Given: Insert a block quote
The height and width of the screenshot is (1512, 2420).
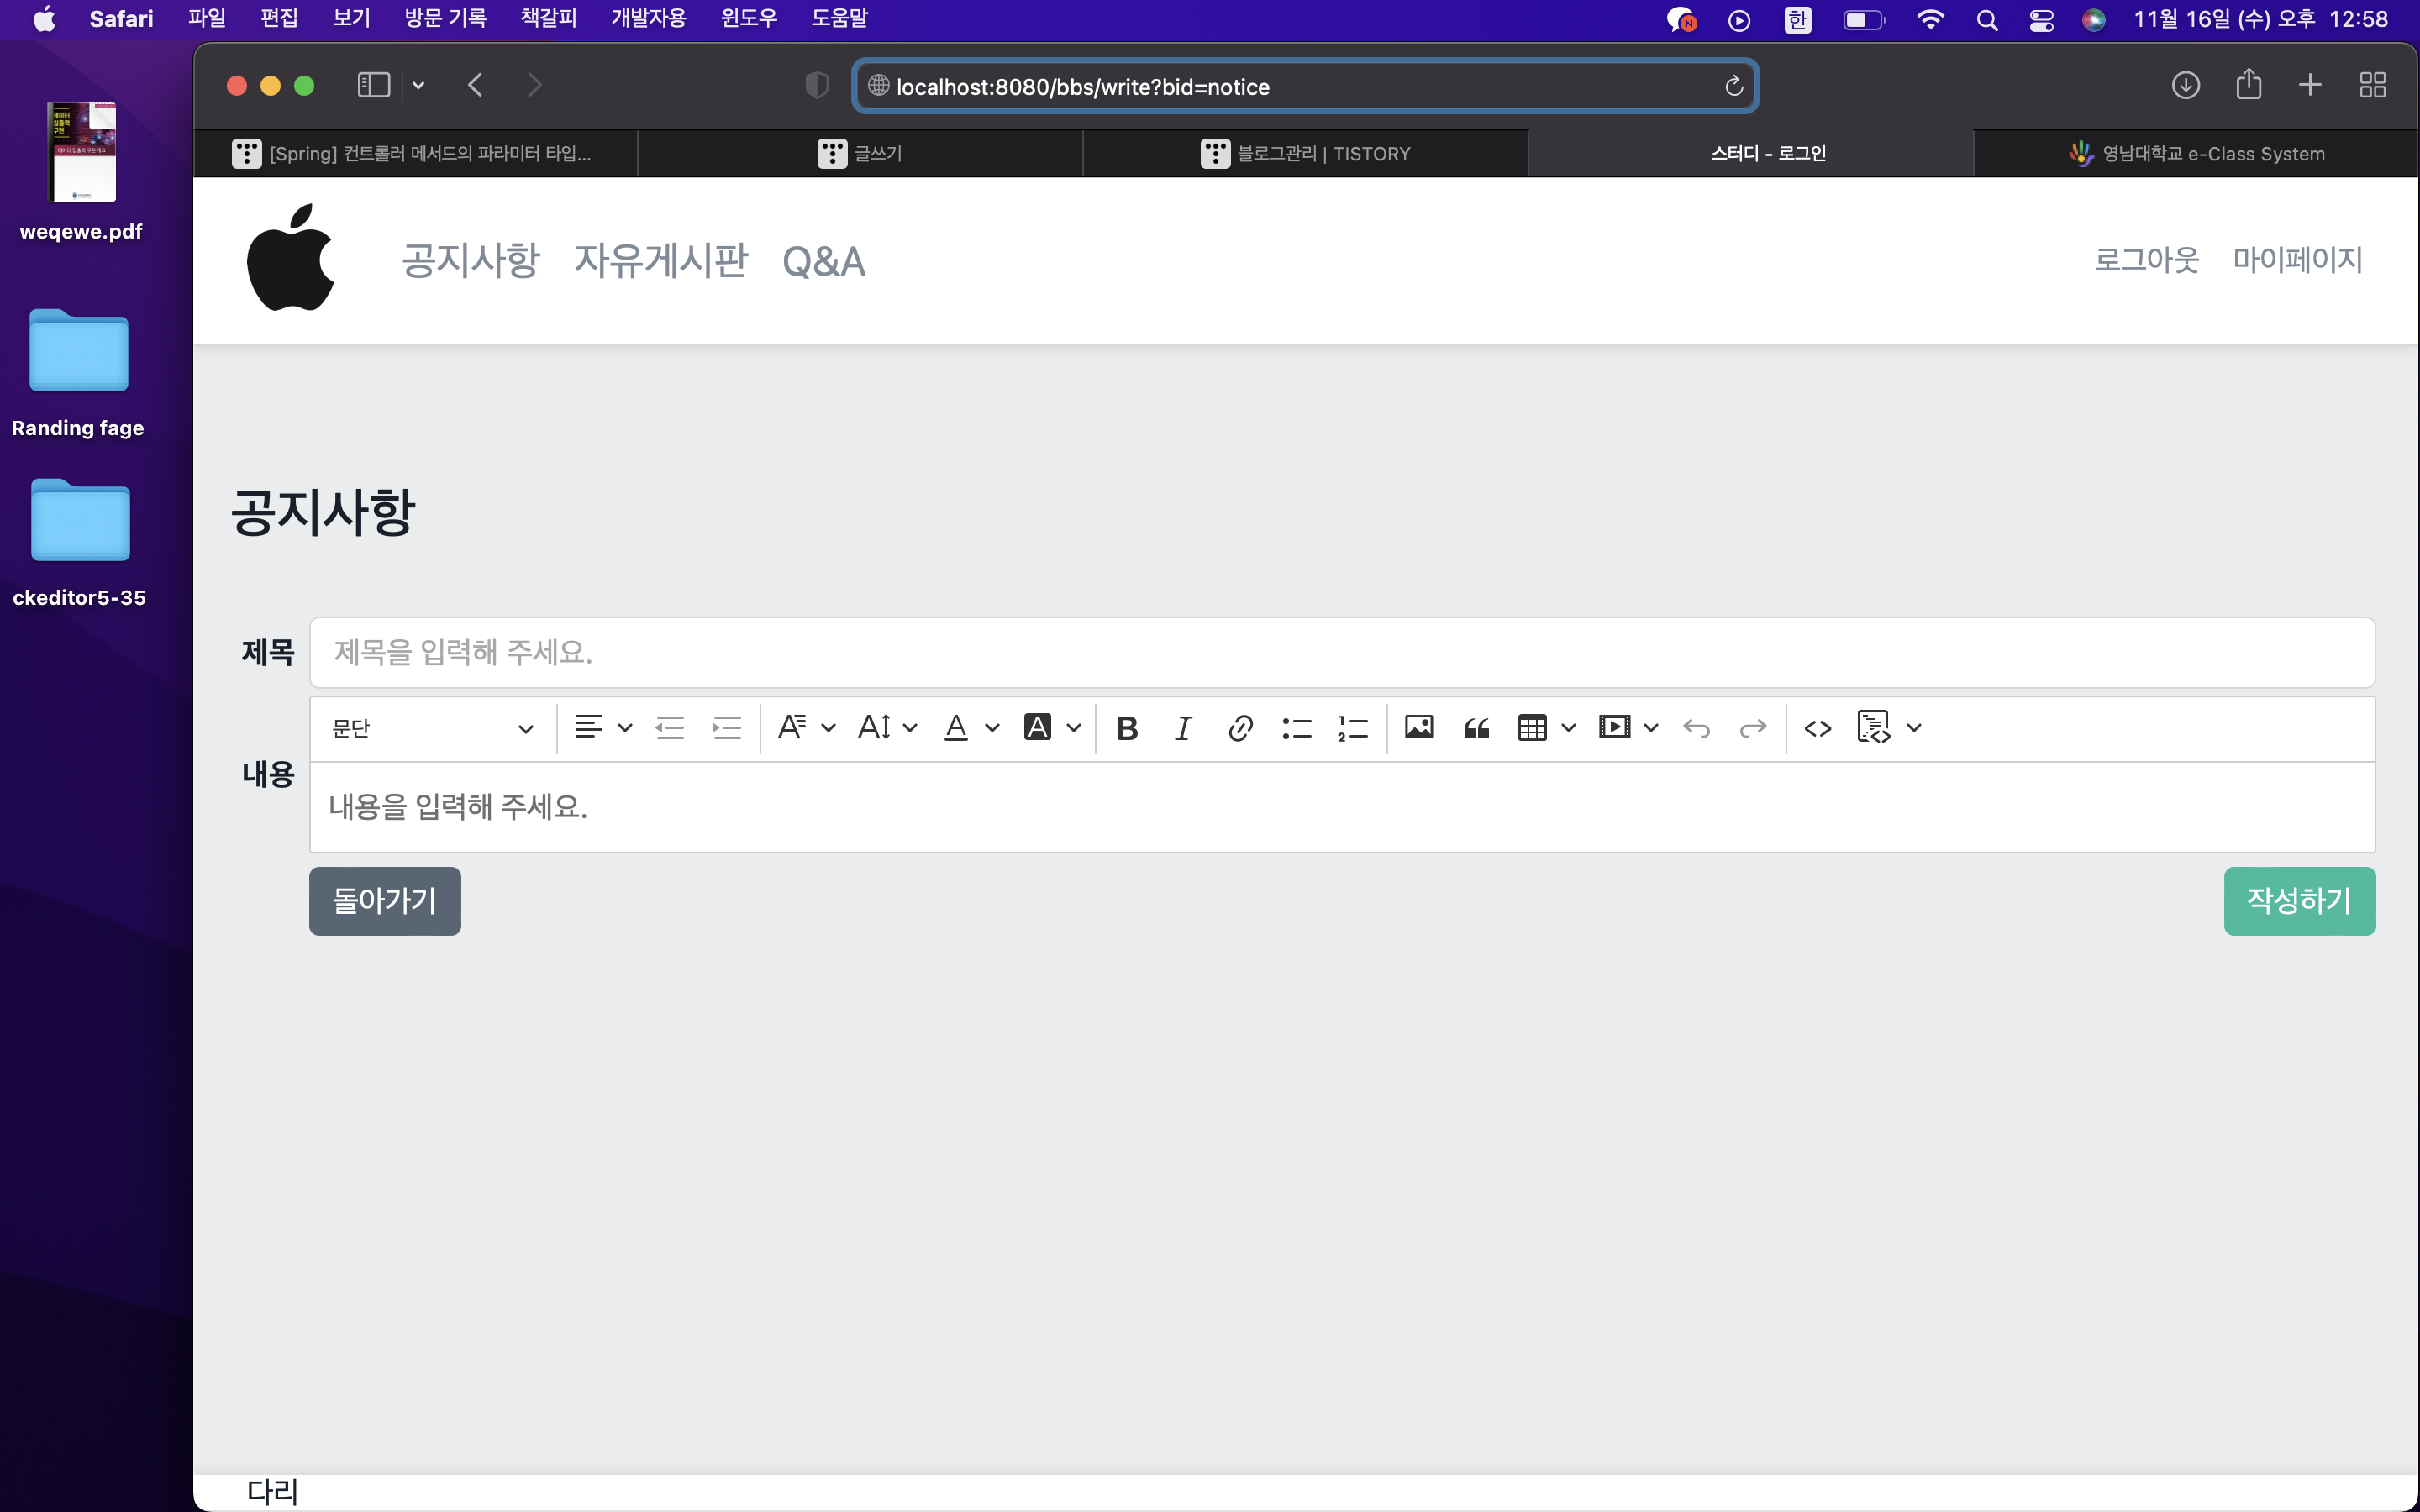Looking at the screenshot, I should tap(1476, 728).
